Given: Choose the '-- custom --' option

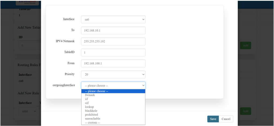Looking at the screenshot, I should [92, 123].
